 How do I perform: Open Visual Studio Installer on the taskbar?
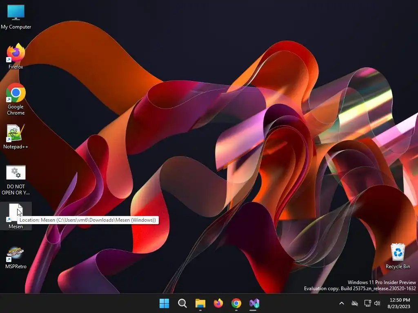[254, 303]
